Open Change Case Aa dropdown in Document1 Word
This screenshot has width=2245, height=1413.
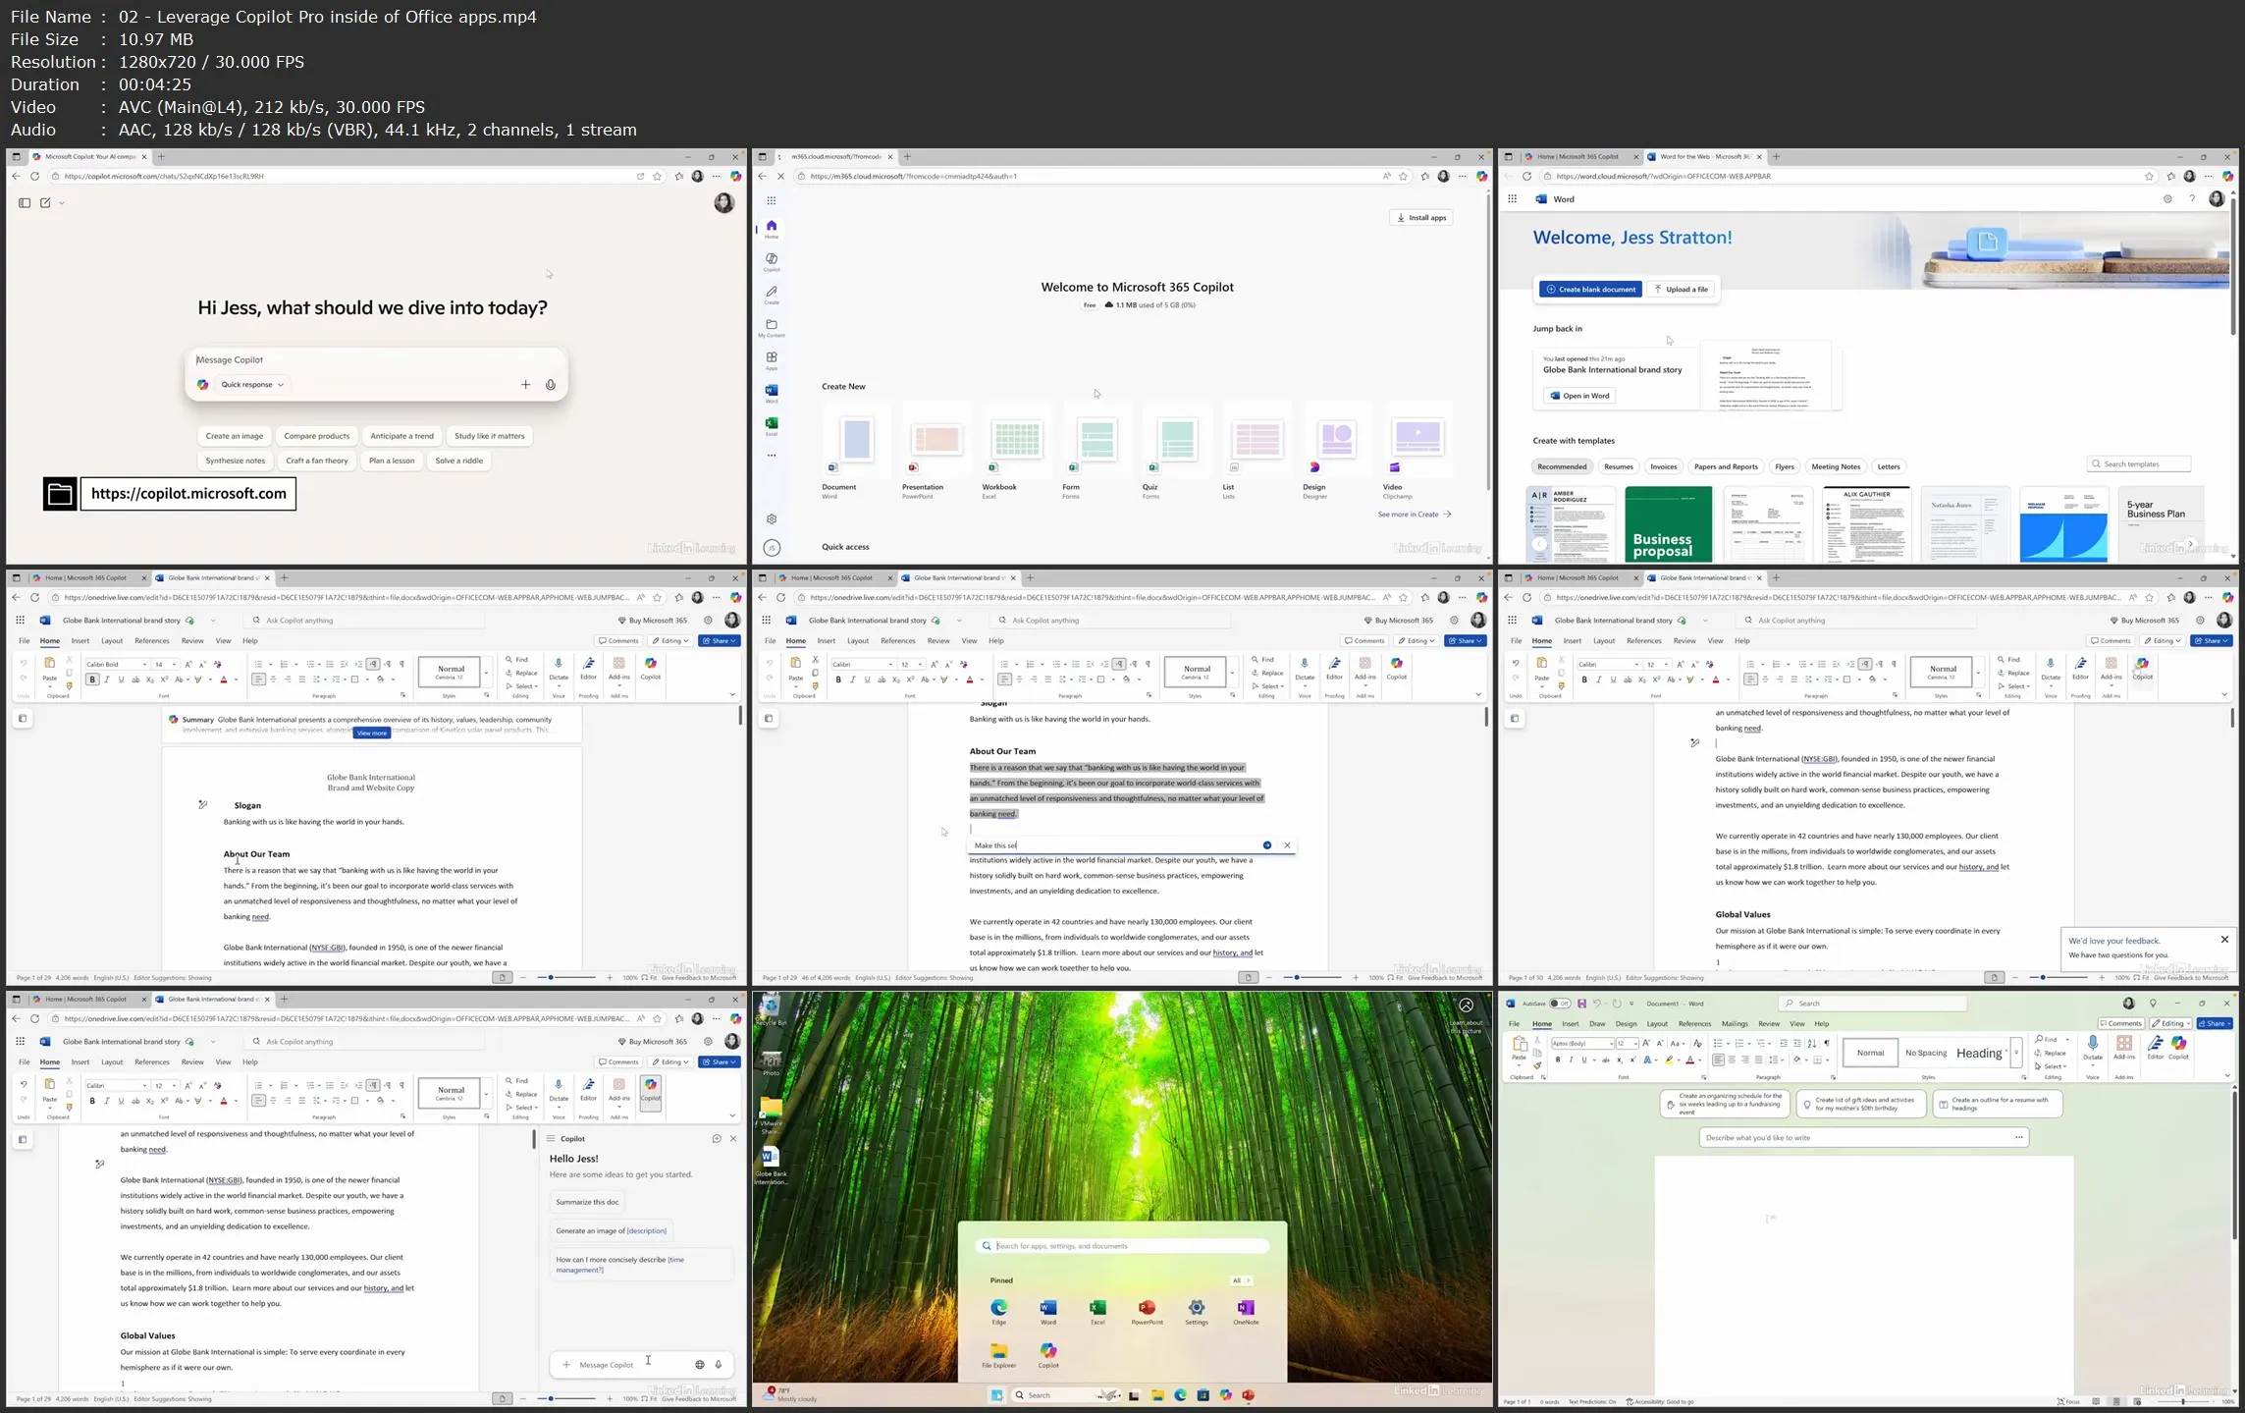[x=1676, y=1044]
